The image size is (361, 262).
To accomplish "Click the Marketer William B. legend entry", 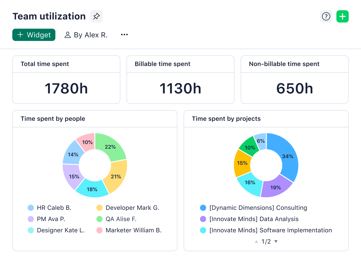I will coord(134,230).
